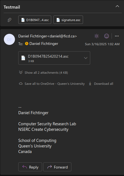Expand Show all 2 attachments

coord(43,73)
